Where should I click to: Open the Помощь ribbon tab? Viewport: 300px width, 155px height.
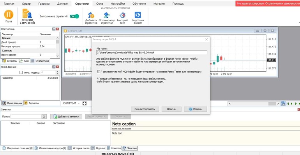click(x=178, y=3)
